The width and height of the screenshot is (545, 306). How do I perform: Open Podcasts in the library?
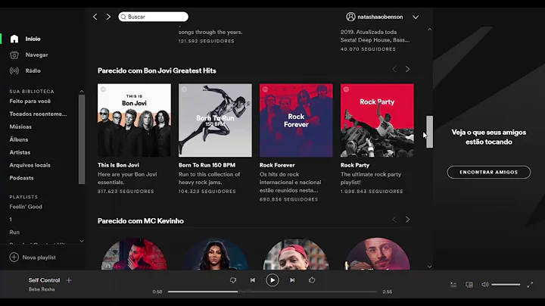pos(21,178)
